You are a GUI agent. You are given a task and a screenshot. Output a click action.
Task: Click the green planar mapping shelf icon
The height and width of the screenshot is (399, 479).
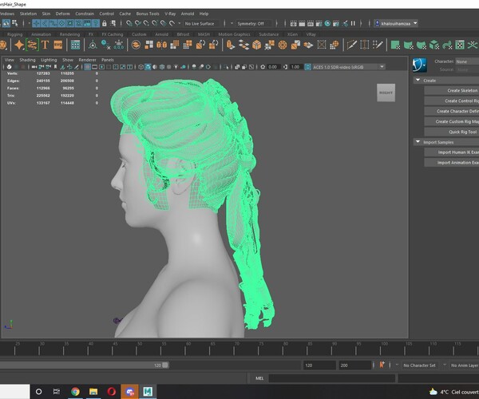point(395,45)
